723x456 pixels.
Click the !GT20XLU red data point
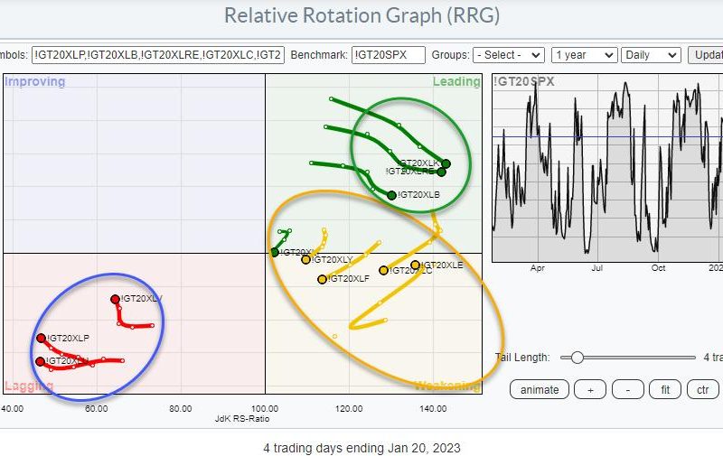(x=40, y=361)
